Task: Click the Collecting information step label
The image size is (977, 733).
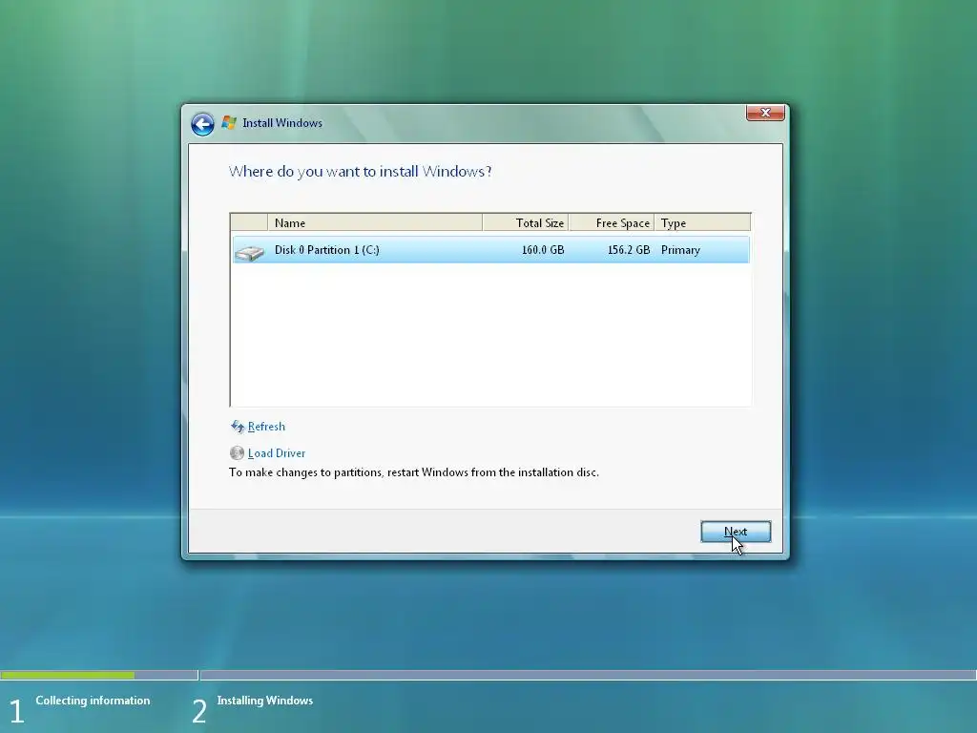Action: 93,701
